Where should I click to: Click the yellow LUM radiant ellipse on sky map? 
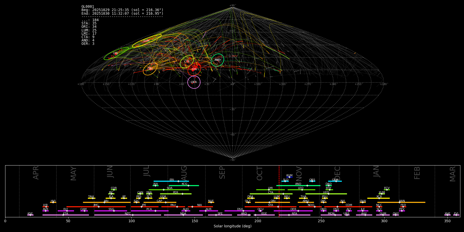(146, 41)
